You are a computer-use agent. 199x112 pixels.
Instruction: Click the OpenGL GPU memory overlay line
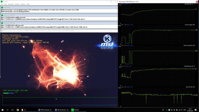[25, 43]
